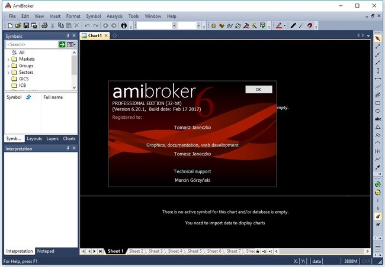
Task: Open the chart tabs list dropdown
Action: click(368, 36)
